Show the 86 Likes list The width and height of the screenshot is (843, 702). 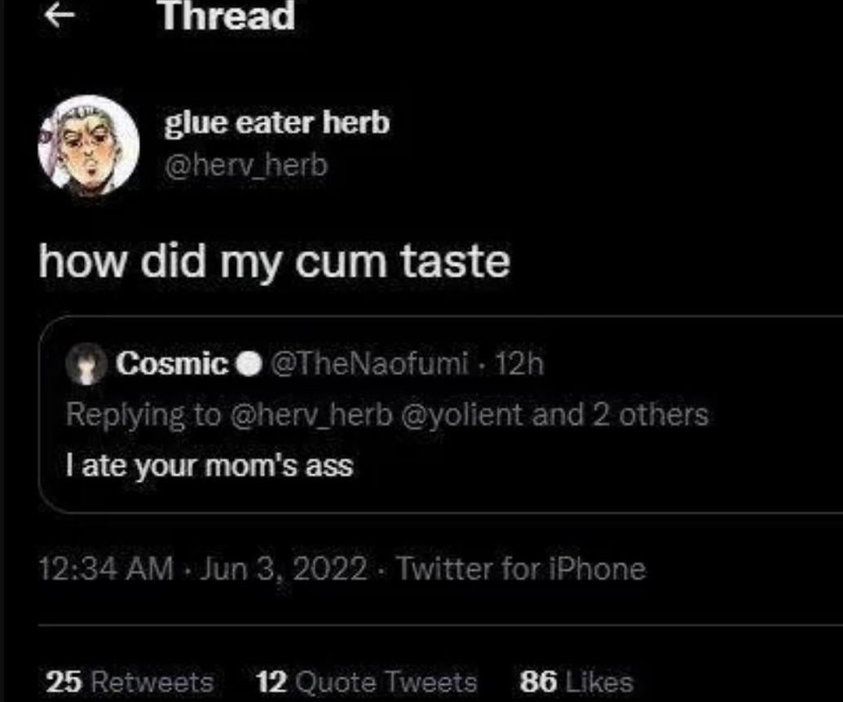pos(576,681)
